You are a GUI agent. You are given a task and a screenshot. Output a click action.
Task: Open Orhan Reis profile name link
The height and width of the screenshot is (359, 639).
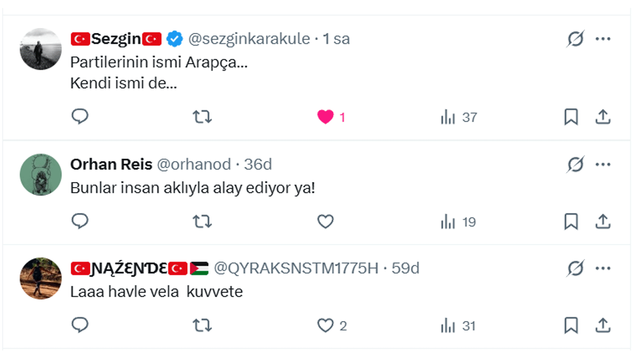pyautogui.click(x=111, y=165)
